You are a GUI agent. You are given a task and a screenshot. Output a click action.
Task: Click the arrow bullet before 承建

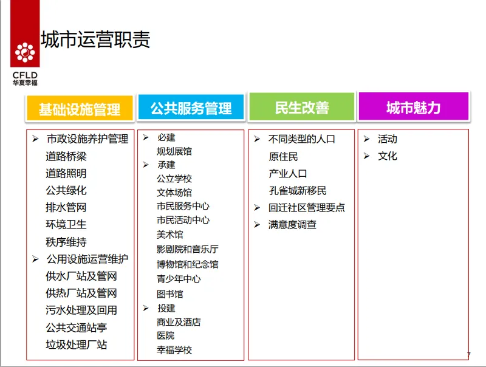click(x=146, y=165)
